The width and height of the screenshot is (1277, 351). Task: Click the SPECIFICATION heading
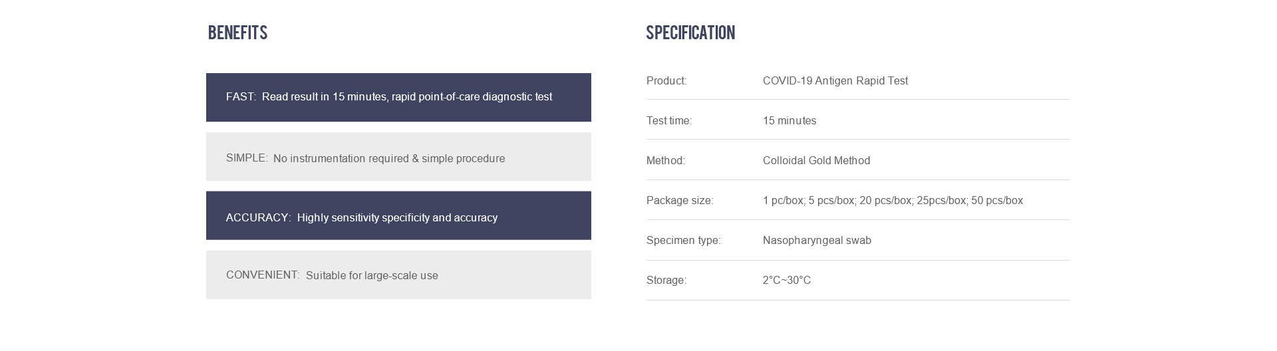[690, 33]
